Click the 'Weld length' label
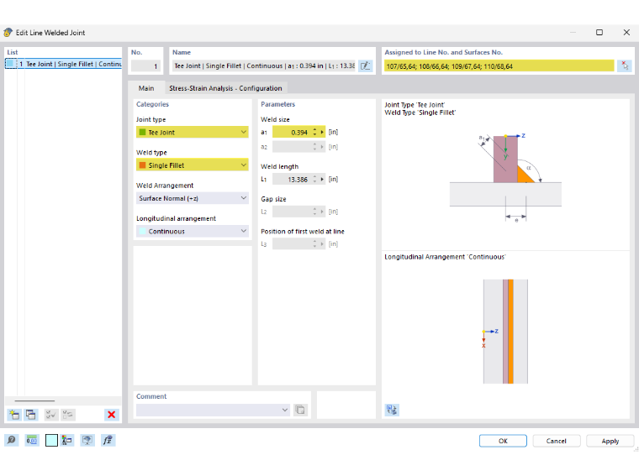The height and width of the screenshot is (476, 639). [x=279, y=166]
